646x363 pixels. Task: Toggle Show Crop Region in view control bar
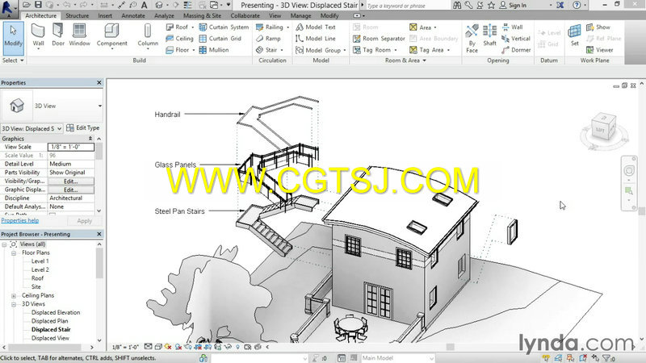(x=208, y=347)
